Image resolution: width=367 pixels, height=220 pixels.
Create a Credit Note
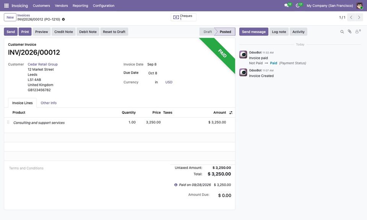pos(64,32)
